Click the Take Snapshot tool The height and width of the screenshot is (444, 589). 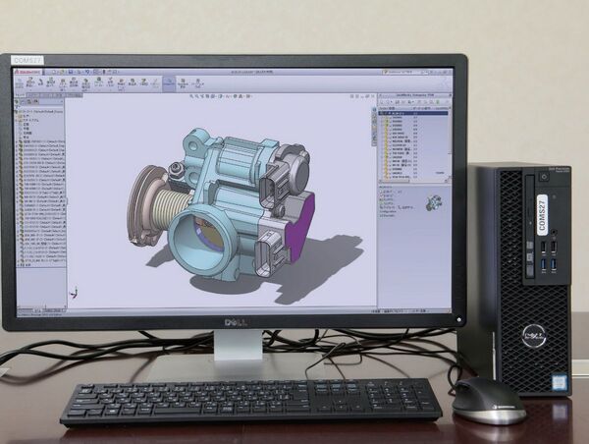pyautogui.click(x=198, y=83)
